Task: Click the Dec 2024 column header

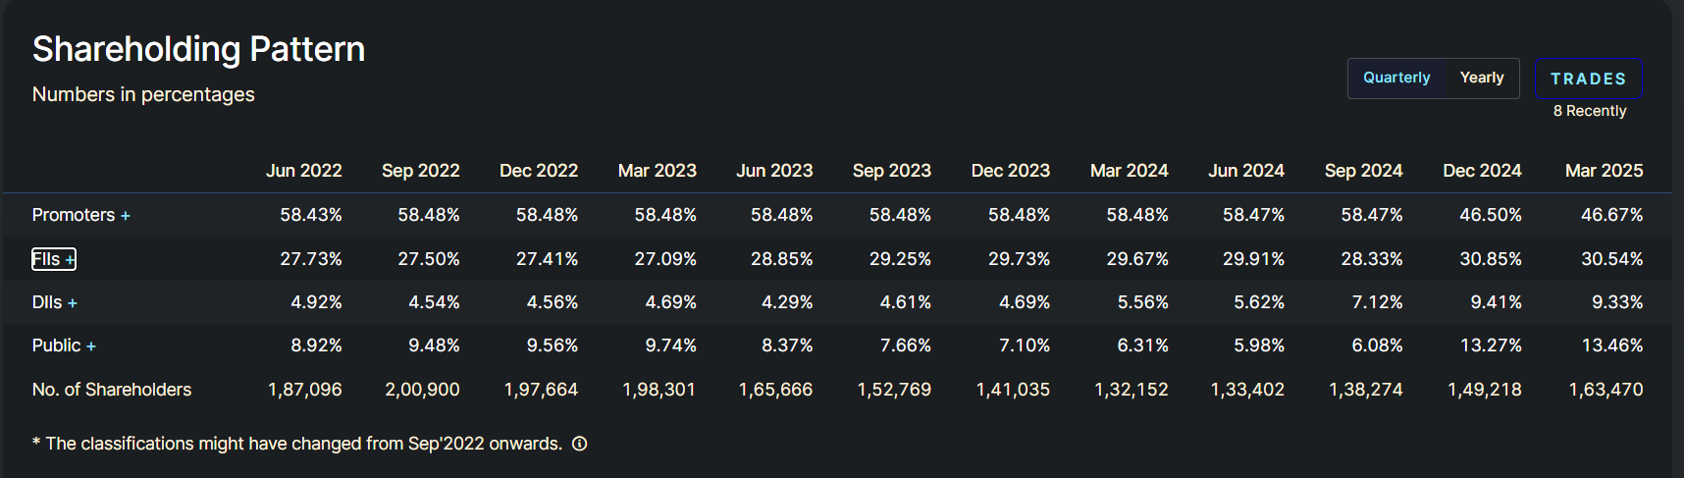Action: point(1482,171)
